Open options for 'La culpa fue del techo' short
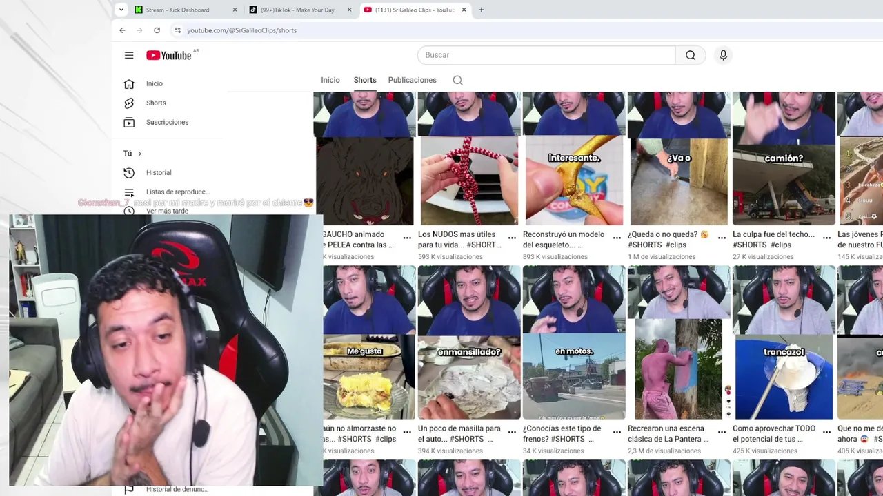This screenshot has height=496, width=883. [826, 238]
